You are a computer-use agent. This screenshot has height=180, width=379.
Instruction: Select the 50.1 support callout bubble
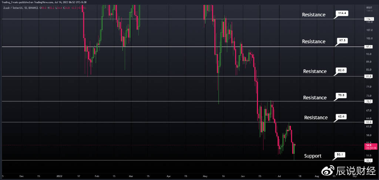click(340, 154)
